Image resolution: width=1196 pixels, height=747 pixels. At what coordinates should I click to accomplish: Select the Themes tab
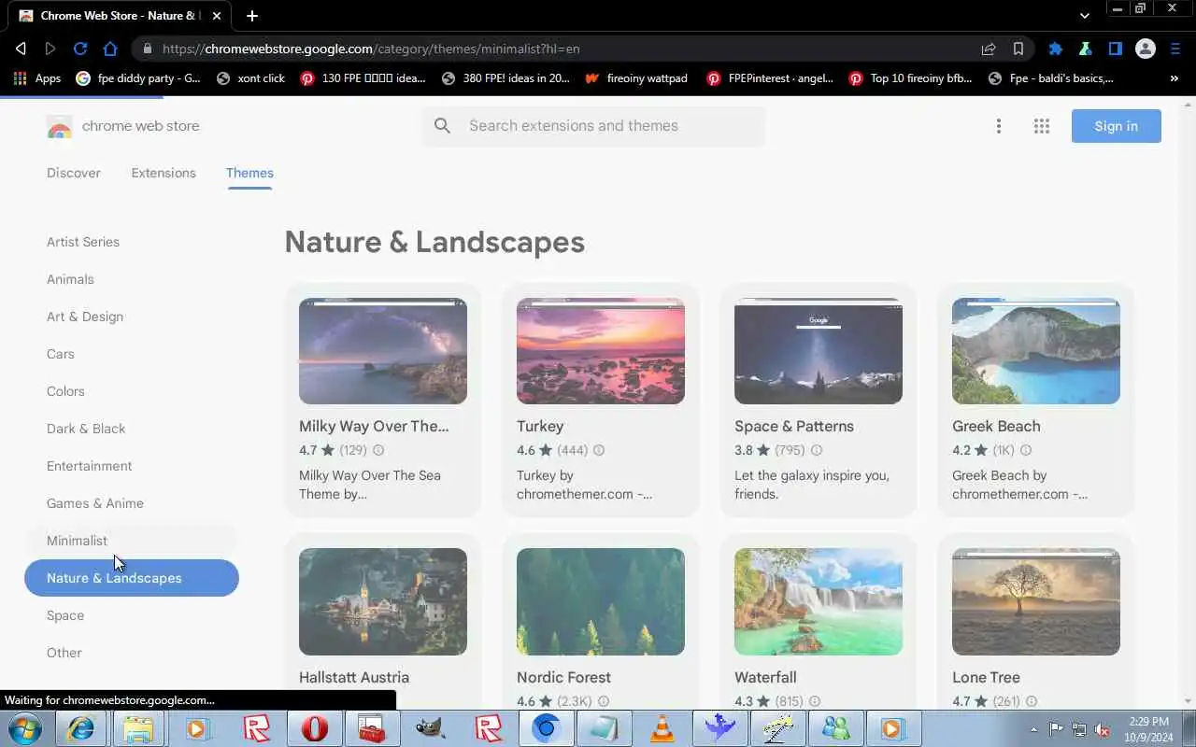click(249, 173)
